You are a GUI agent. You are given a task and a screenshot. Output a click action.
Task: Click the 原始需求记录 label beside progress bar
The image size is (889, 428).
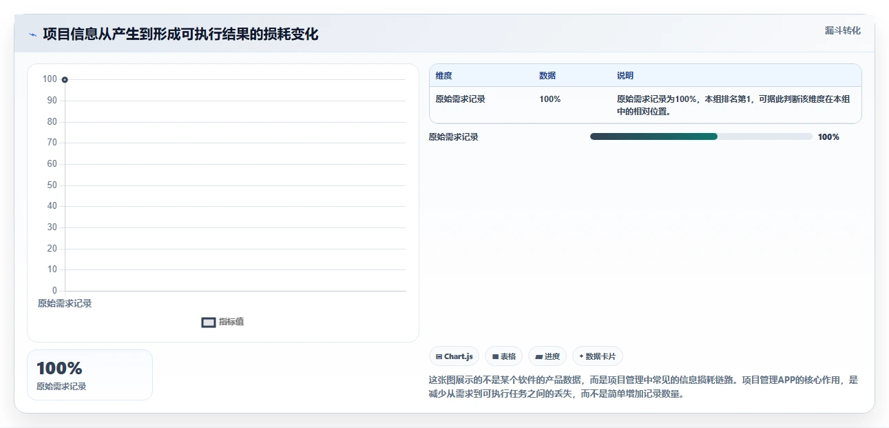click(x=453, y=137)
